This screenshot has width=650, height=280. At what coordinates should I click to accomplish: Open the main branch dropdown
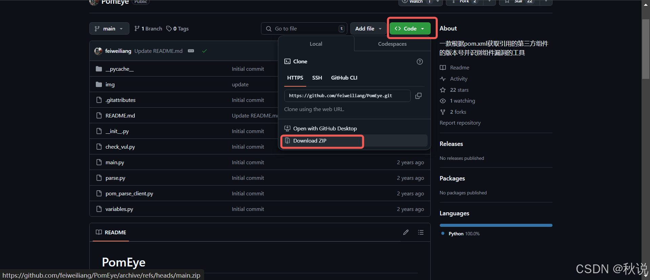[x=109, y=28]
